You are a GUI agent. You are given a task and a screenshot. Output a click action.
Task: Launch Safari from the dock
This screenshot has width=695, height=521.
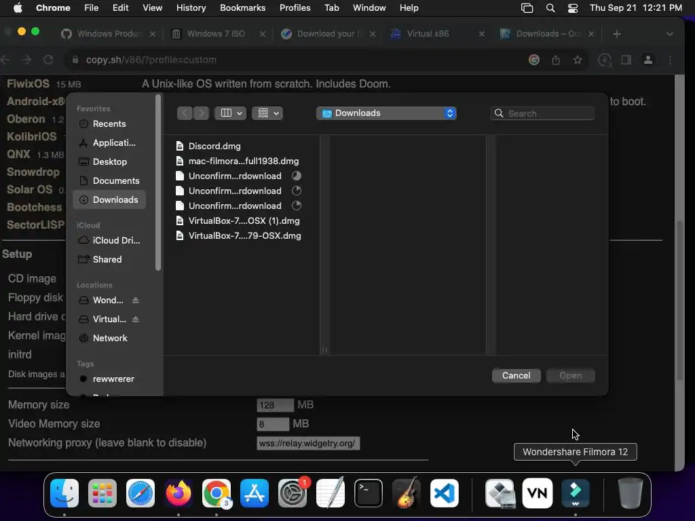coord(140,493)
